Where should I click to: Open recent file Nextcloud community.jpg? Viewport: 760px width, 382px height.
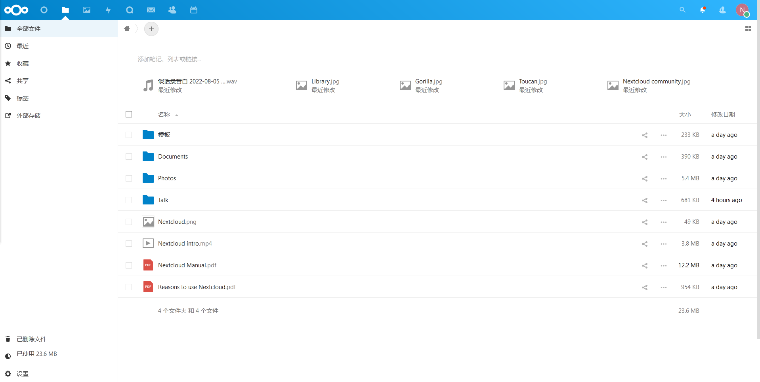coord(649,85)
